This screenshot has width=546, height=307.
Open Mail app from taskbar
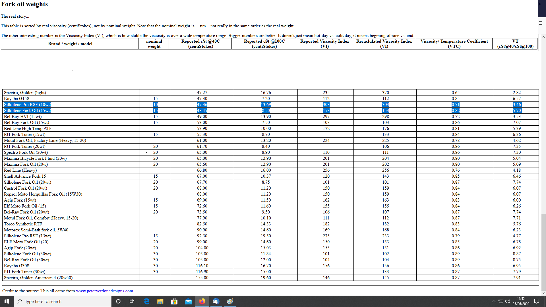tap(188, 301)
